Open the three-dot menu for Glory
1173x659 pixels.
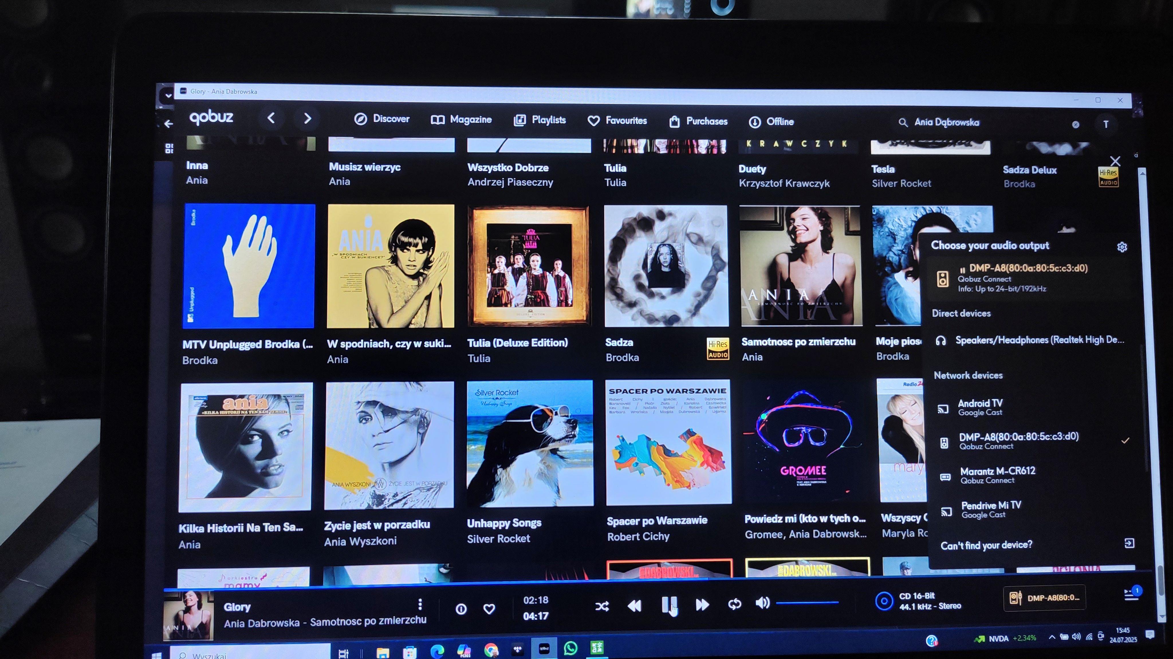[420, 604]
